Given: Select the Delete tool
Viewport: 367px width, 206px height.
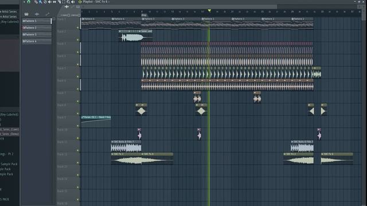Looking at the screenshot, I should point(45,2).
